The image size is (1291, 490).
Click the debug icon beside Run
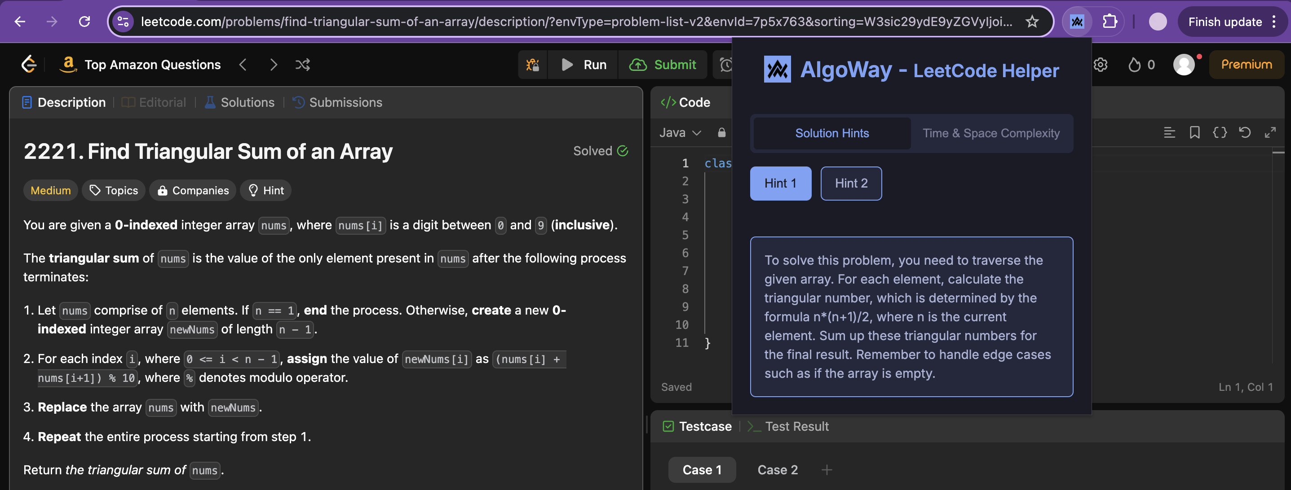[x=532, y=65]
